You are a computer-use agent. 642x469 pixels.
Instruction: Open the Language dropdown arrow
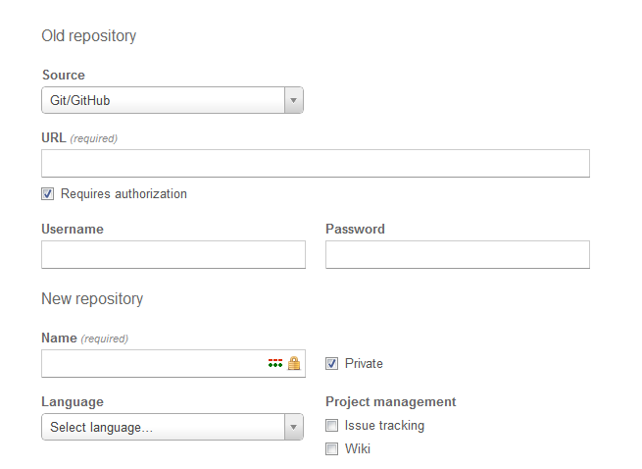pyautogui.click(x=294, y=427)
